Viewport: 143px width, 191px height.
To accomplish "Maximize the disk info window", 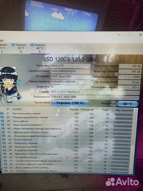I will tap(130, 35).
